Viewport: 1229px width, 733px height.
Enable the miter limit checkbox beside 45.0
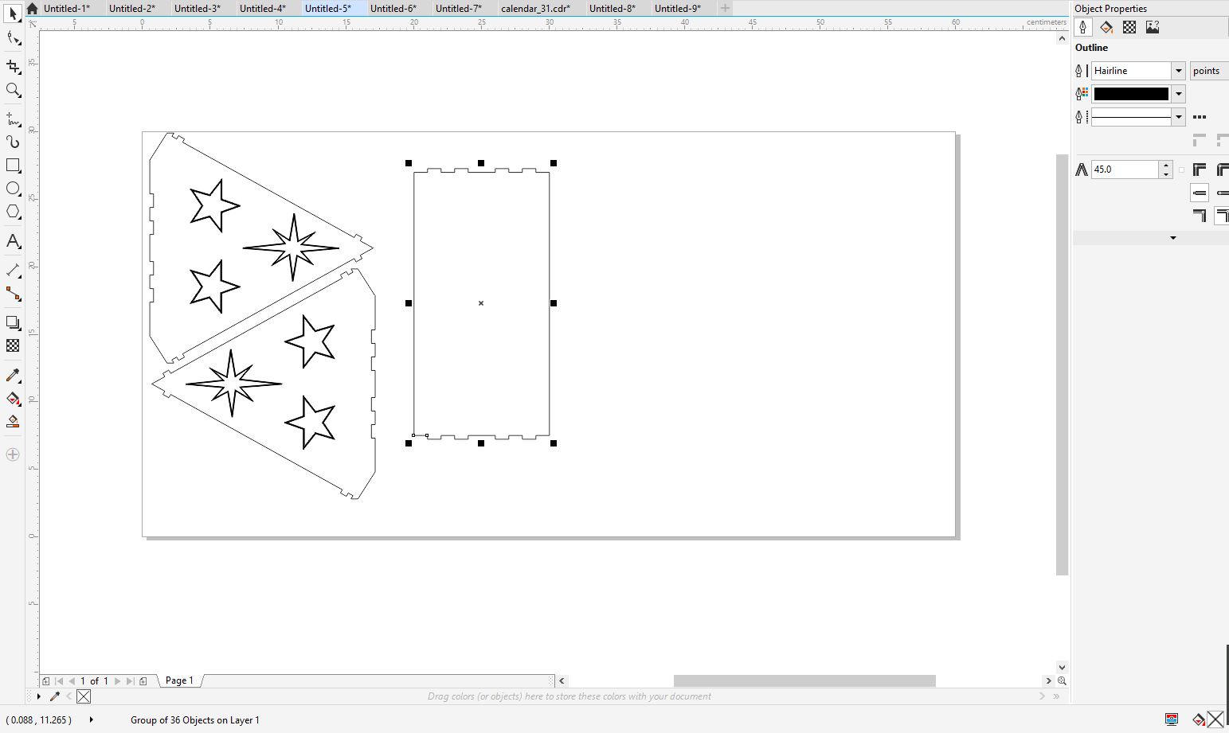(1182, 170)
